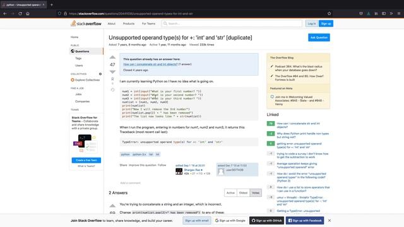404x227 pixels.
Task: Click the Stack Overflow logo
Action: 86,23
